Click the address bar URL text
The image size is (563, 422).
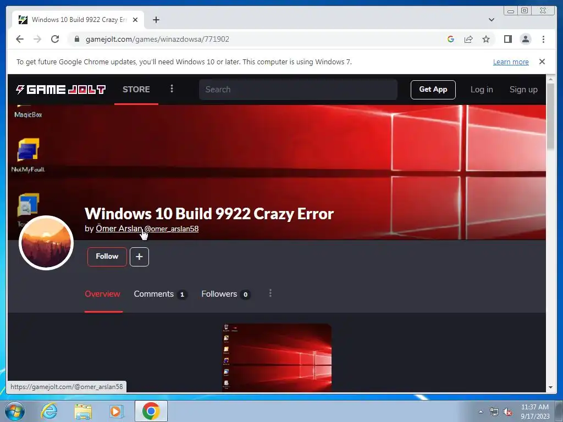(157, 39)
